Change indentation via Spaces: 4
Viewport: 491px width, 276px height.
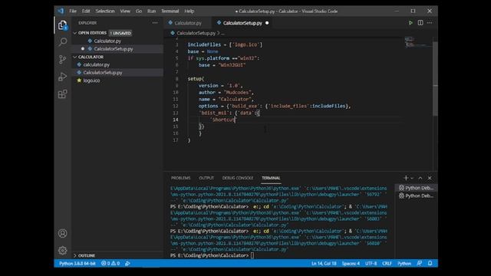tap(351, 264)
